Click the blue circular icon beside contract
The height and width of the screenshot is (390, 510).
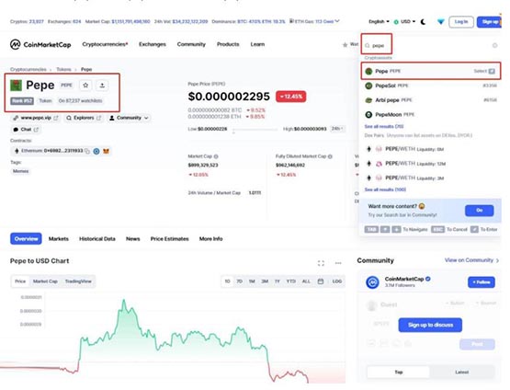point(96,151)
